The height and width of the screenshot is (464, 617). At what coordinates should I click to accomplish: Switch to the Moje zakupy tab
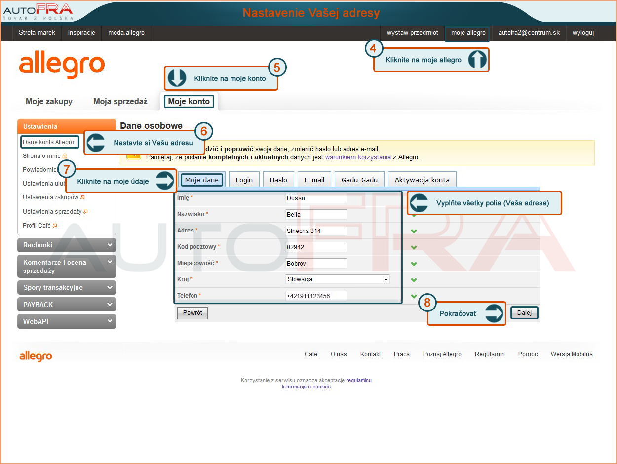click(49, 102)
